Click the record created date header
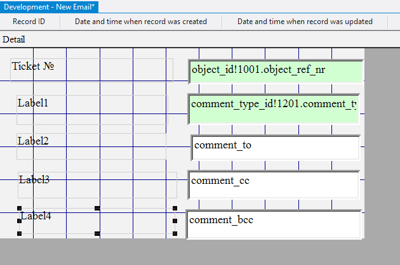The width and height of the screenshot is (400, 265). (x=141, y=22)
